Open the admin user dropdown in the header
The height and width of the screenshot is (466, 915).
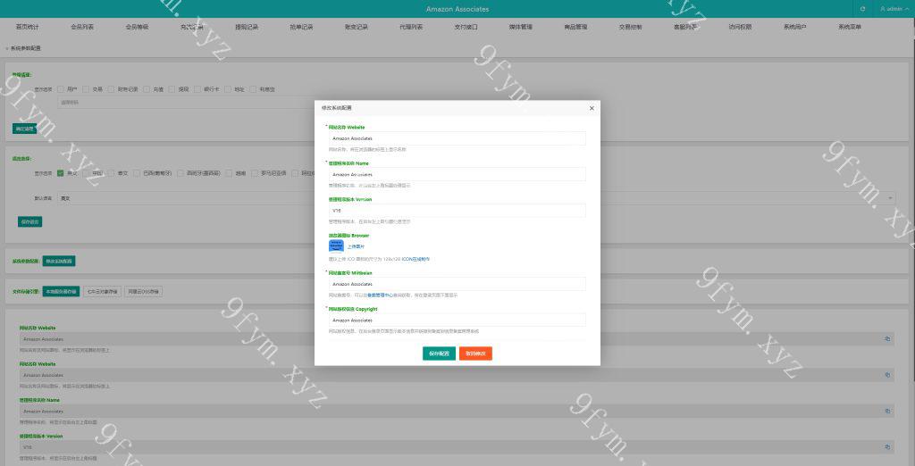(894, 9)
